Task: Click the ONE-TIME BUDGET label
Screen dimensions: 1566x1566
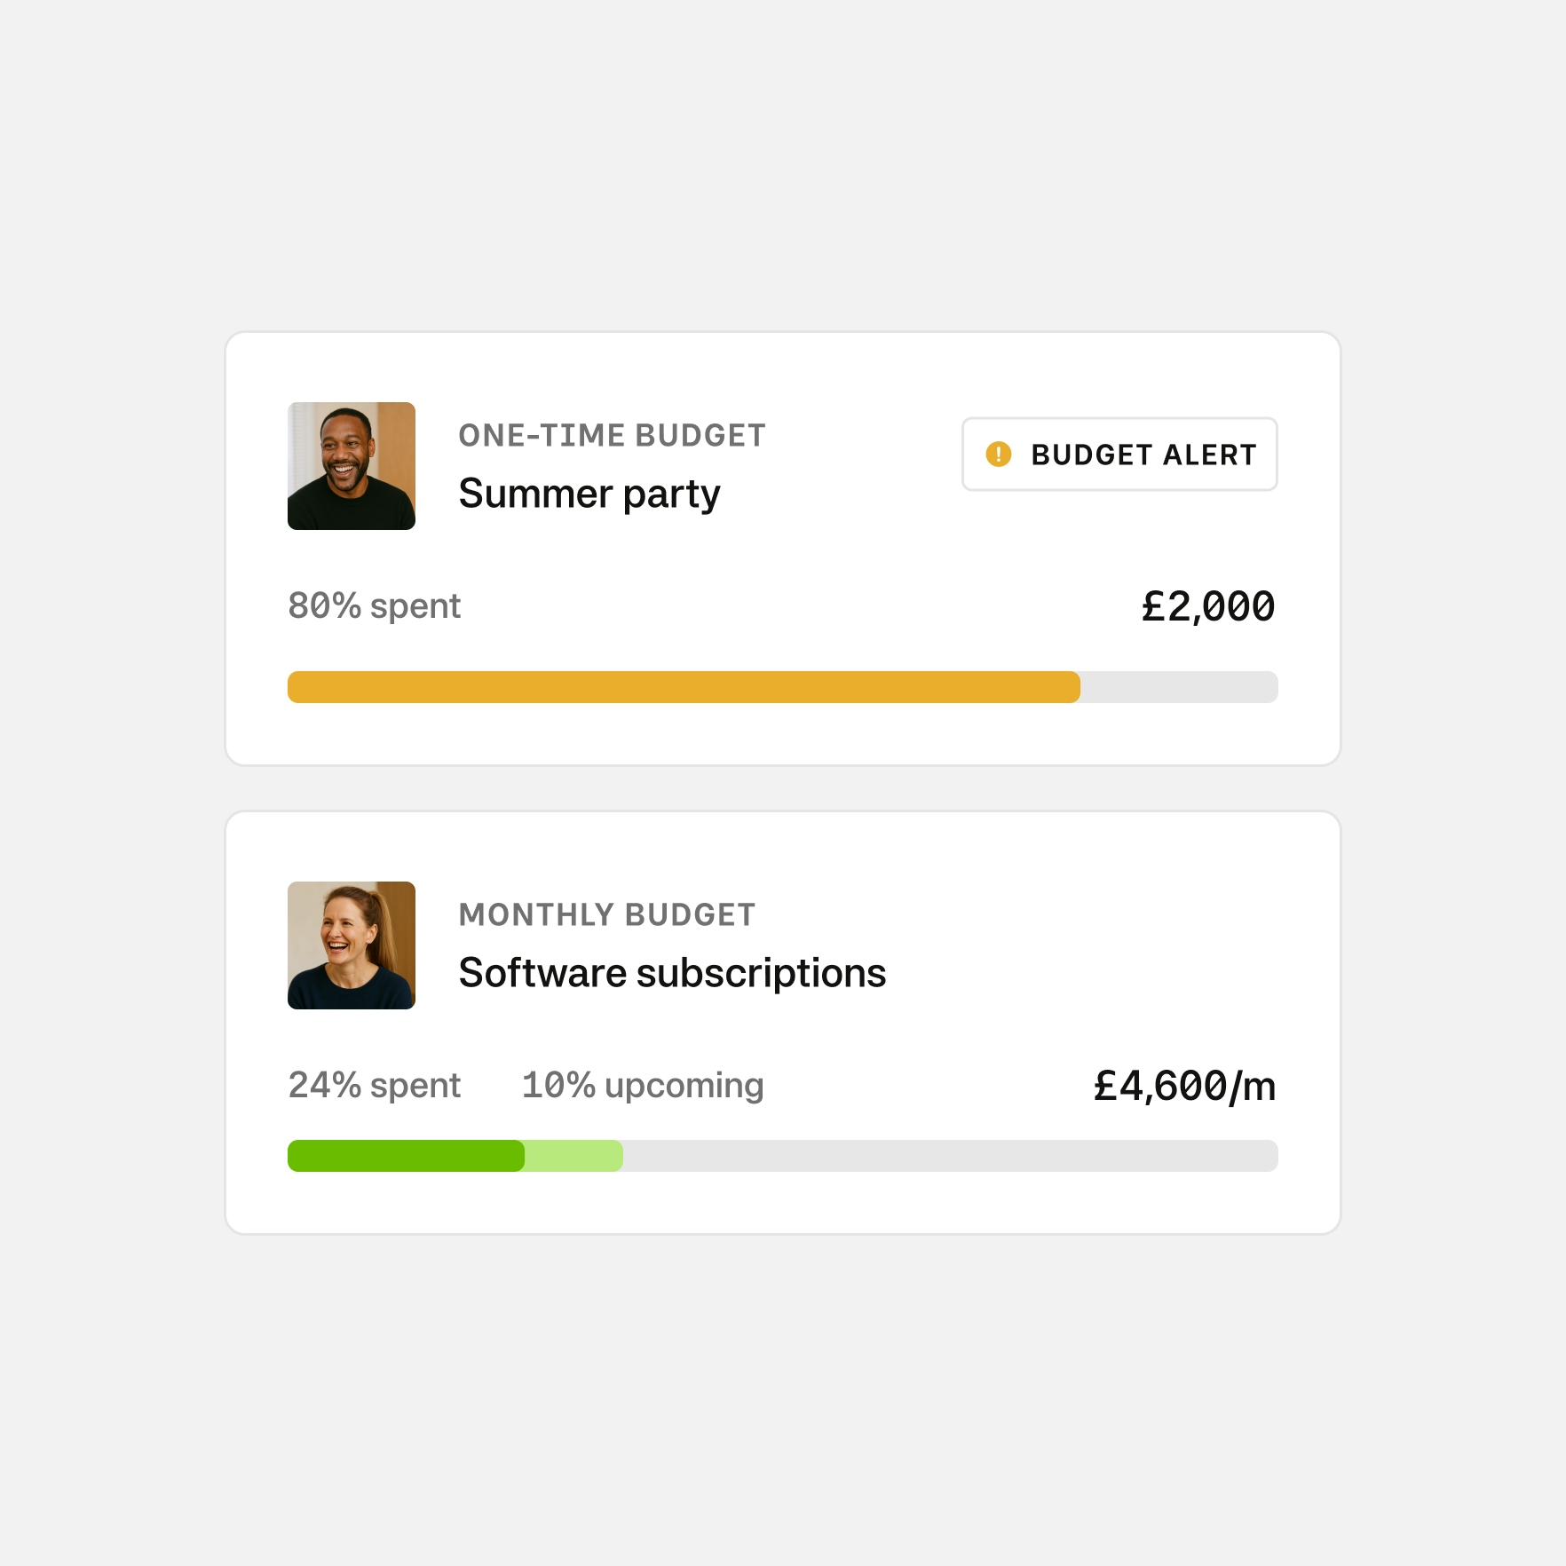Action: pos(612,436)
